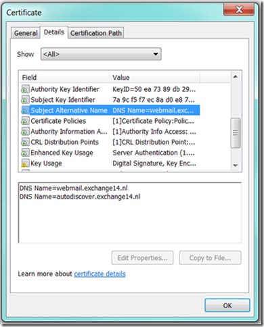Select the Key Usage row
This screenshot has width=264, height=327.
coord(110,163)
